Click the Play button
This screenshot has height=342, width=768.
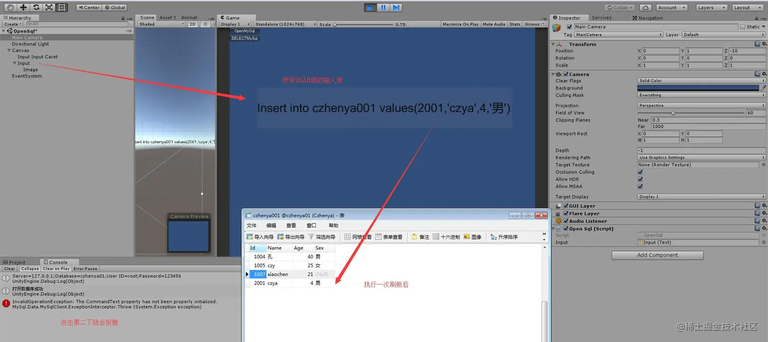(x=370, y=7)
